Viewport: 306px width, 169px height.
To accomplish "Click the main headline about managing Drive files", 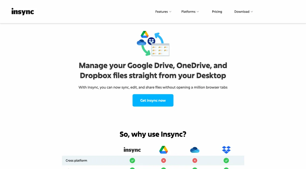I will click(153, 70).
